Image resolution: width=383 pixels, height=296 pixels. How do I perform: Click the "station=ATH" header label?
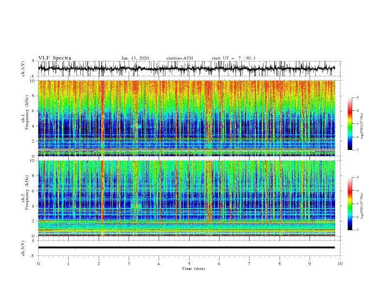[179, 58]
